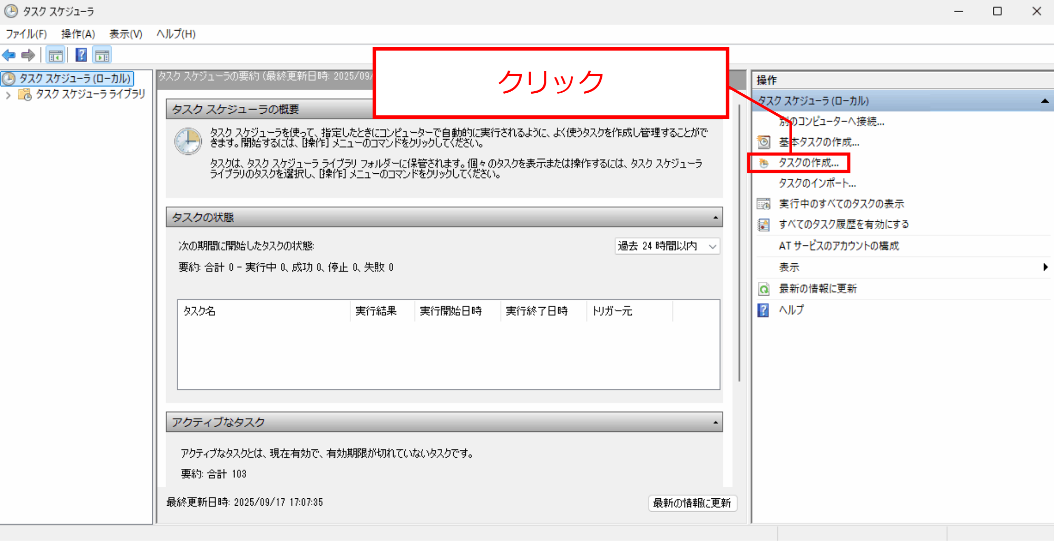This screenshot has height=541, width=1054.
Task: Click AT サービスのアカウントの構成 action
Action: coord(838,246)
